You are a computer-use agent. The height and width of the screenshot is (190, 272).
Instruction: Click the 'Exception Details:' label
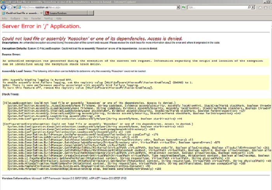(x=14, y=49)
